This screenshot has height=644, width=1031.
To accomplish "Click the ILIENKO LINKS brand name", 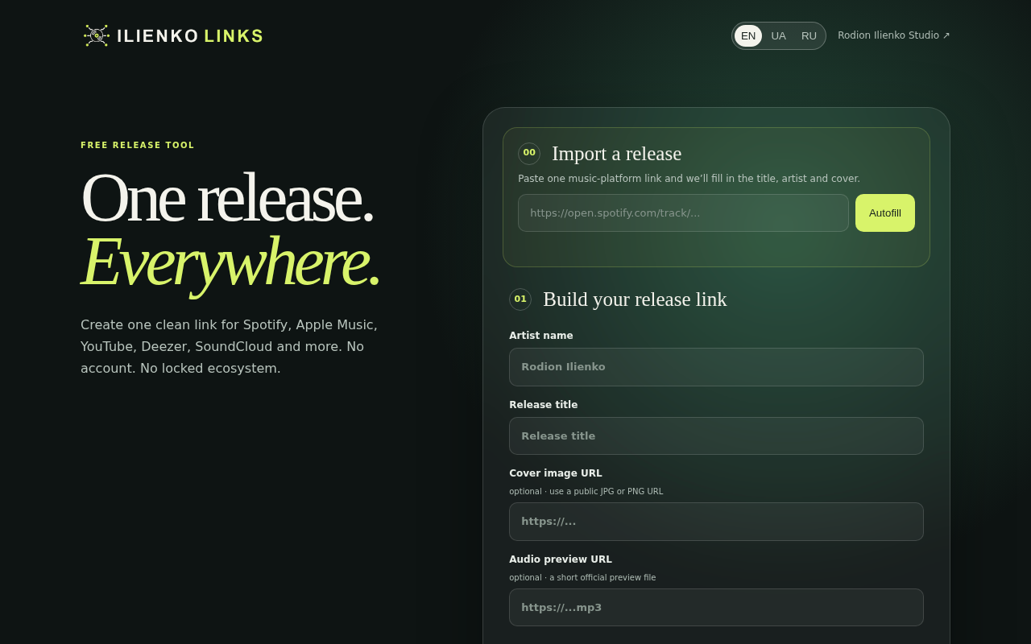I will pos(190,35).
